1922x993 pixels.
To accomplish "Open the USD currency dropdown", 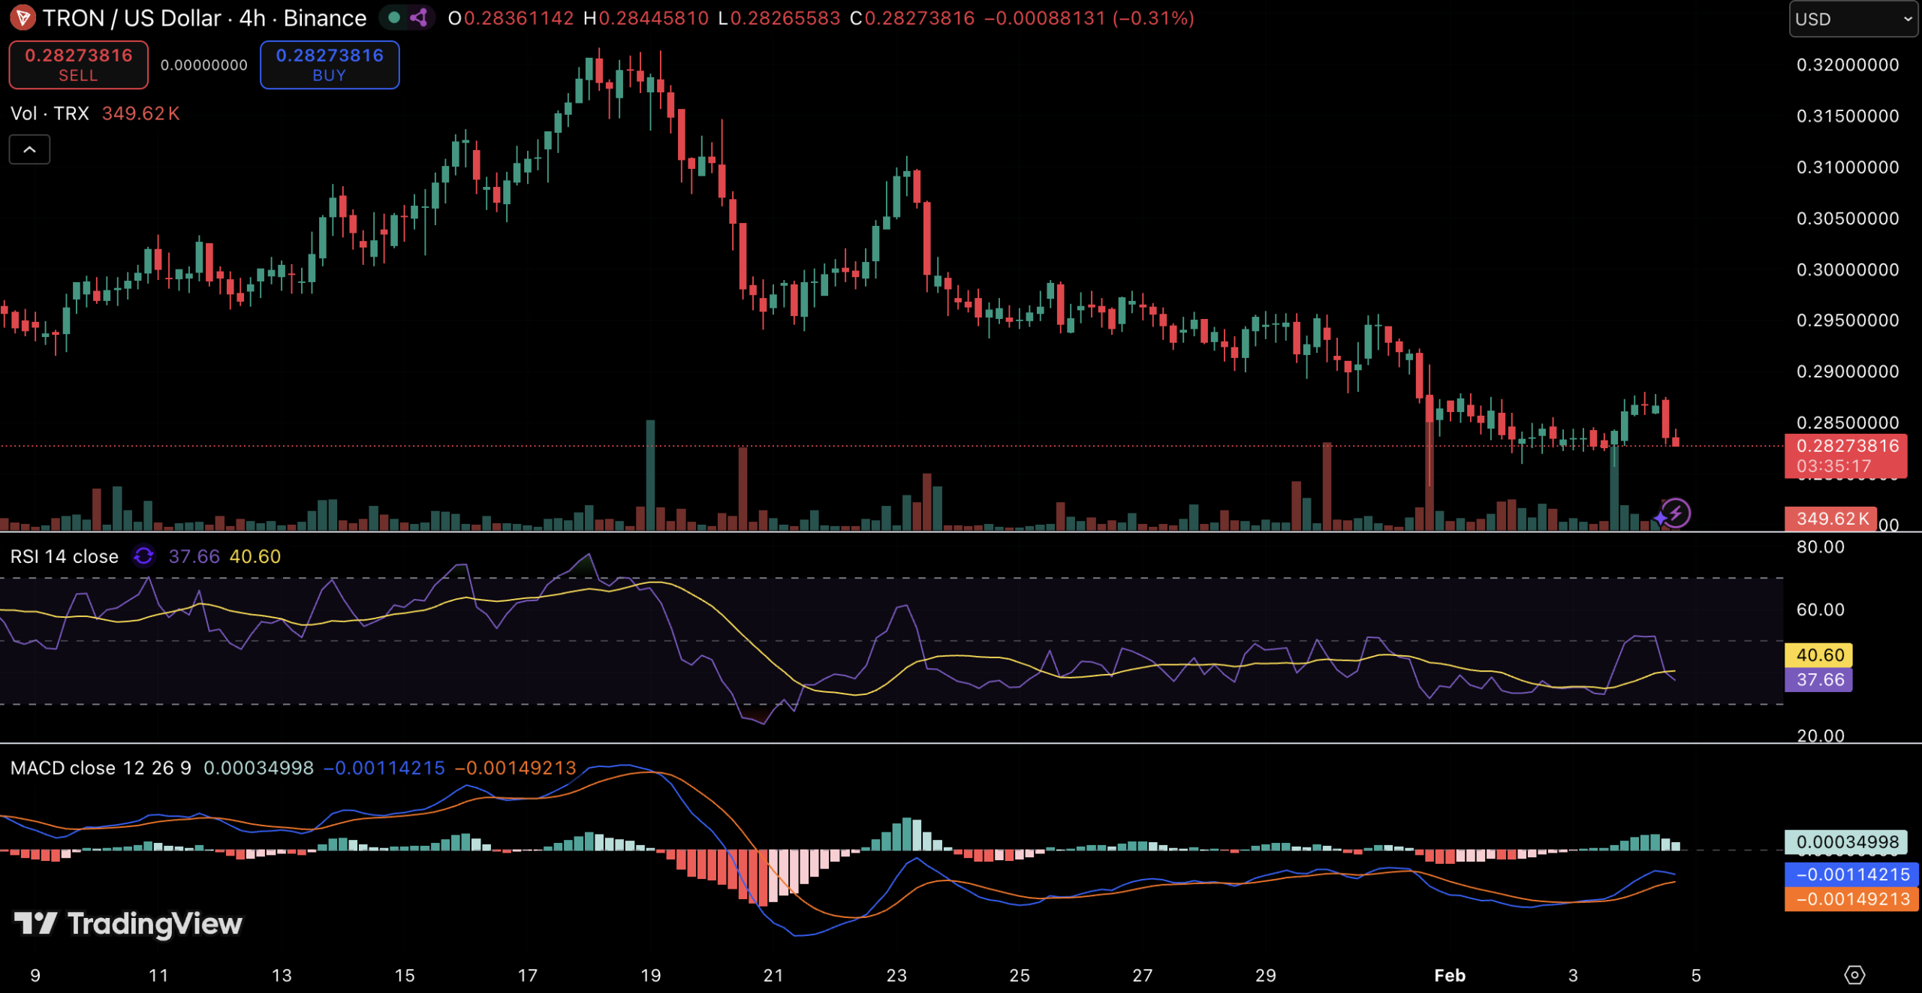I will (1853, 19).
